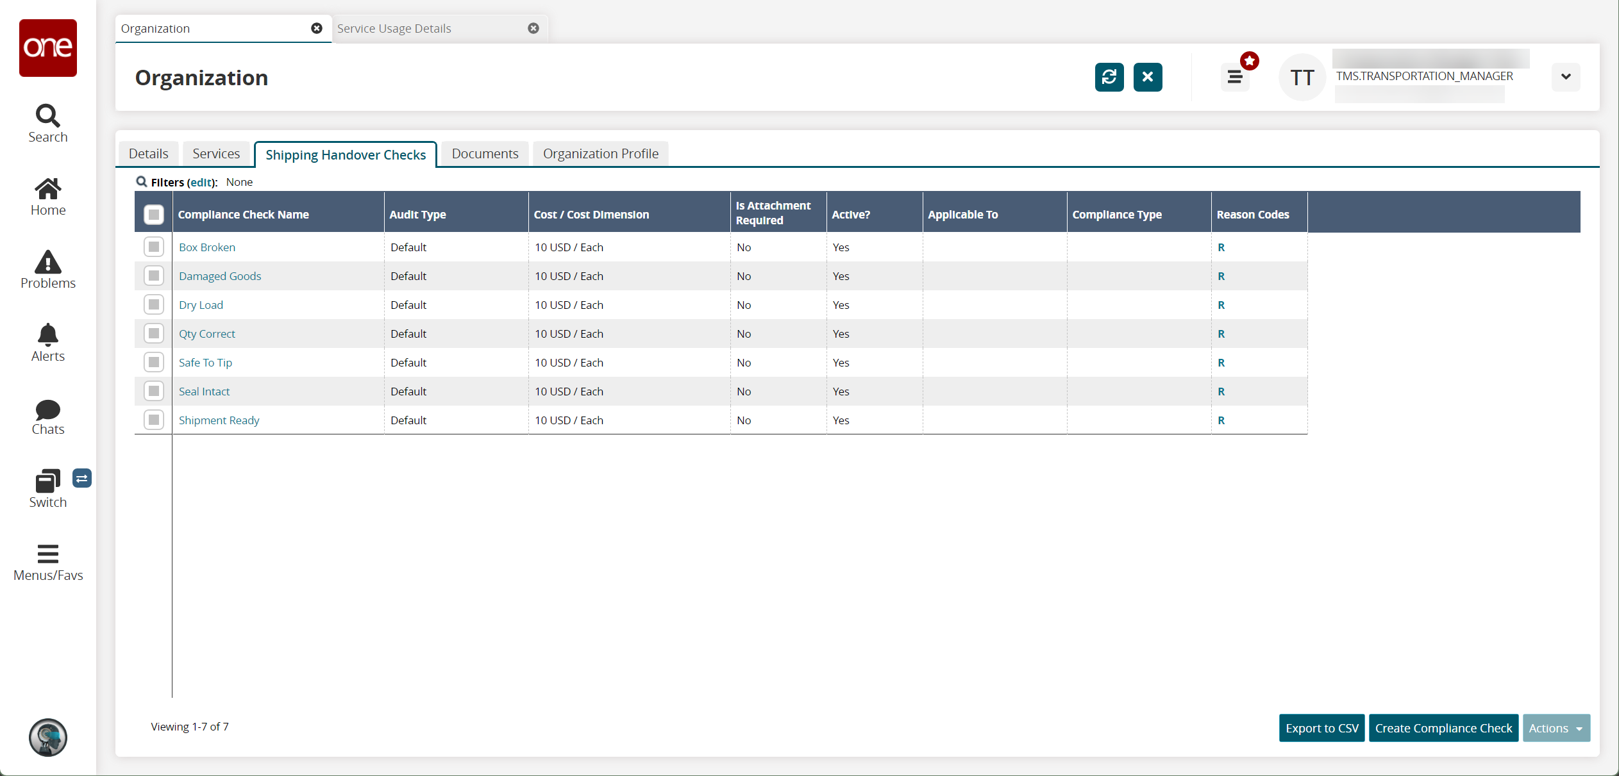
Task: Click the Filters magnifier icon
Action: pos(142,182)
